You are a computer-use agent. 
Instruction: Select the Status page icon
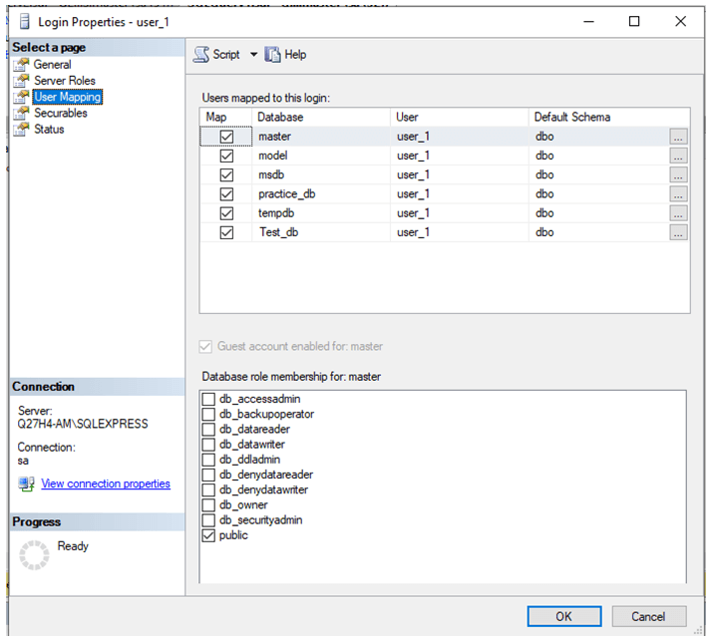pyautogui.click(x=21, y=129)
